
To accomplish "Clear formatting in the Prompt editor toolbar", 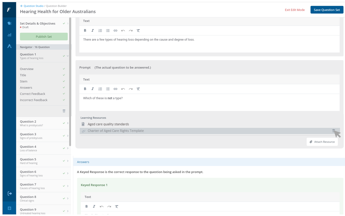I will click(x=138, y=89).
